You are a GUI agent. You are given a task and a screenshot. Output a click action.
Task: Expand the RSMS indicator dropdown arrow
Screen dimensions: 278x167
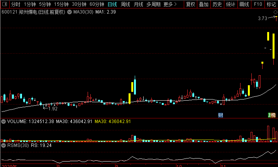click(3, 145)
